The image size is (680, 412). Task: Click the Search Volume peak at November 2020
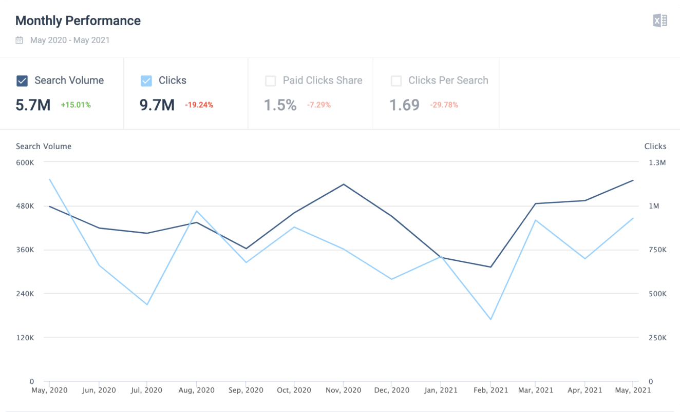click(x=343, y=184)
